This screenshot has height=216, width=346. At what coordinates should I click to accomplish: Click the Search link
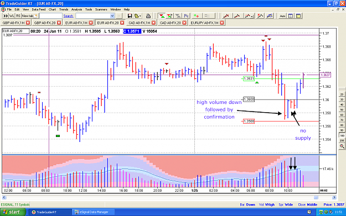pyautogui.click(x=69, y=16)
